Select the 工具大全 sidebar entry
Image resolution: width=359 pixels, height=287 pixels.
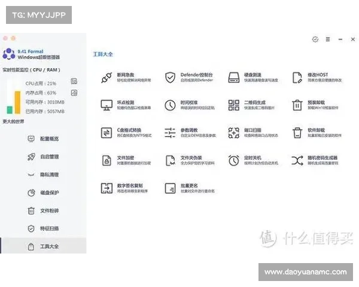[44, 246]
